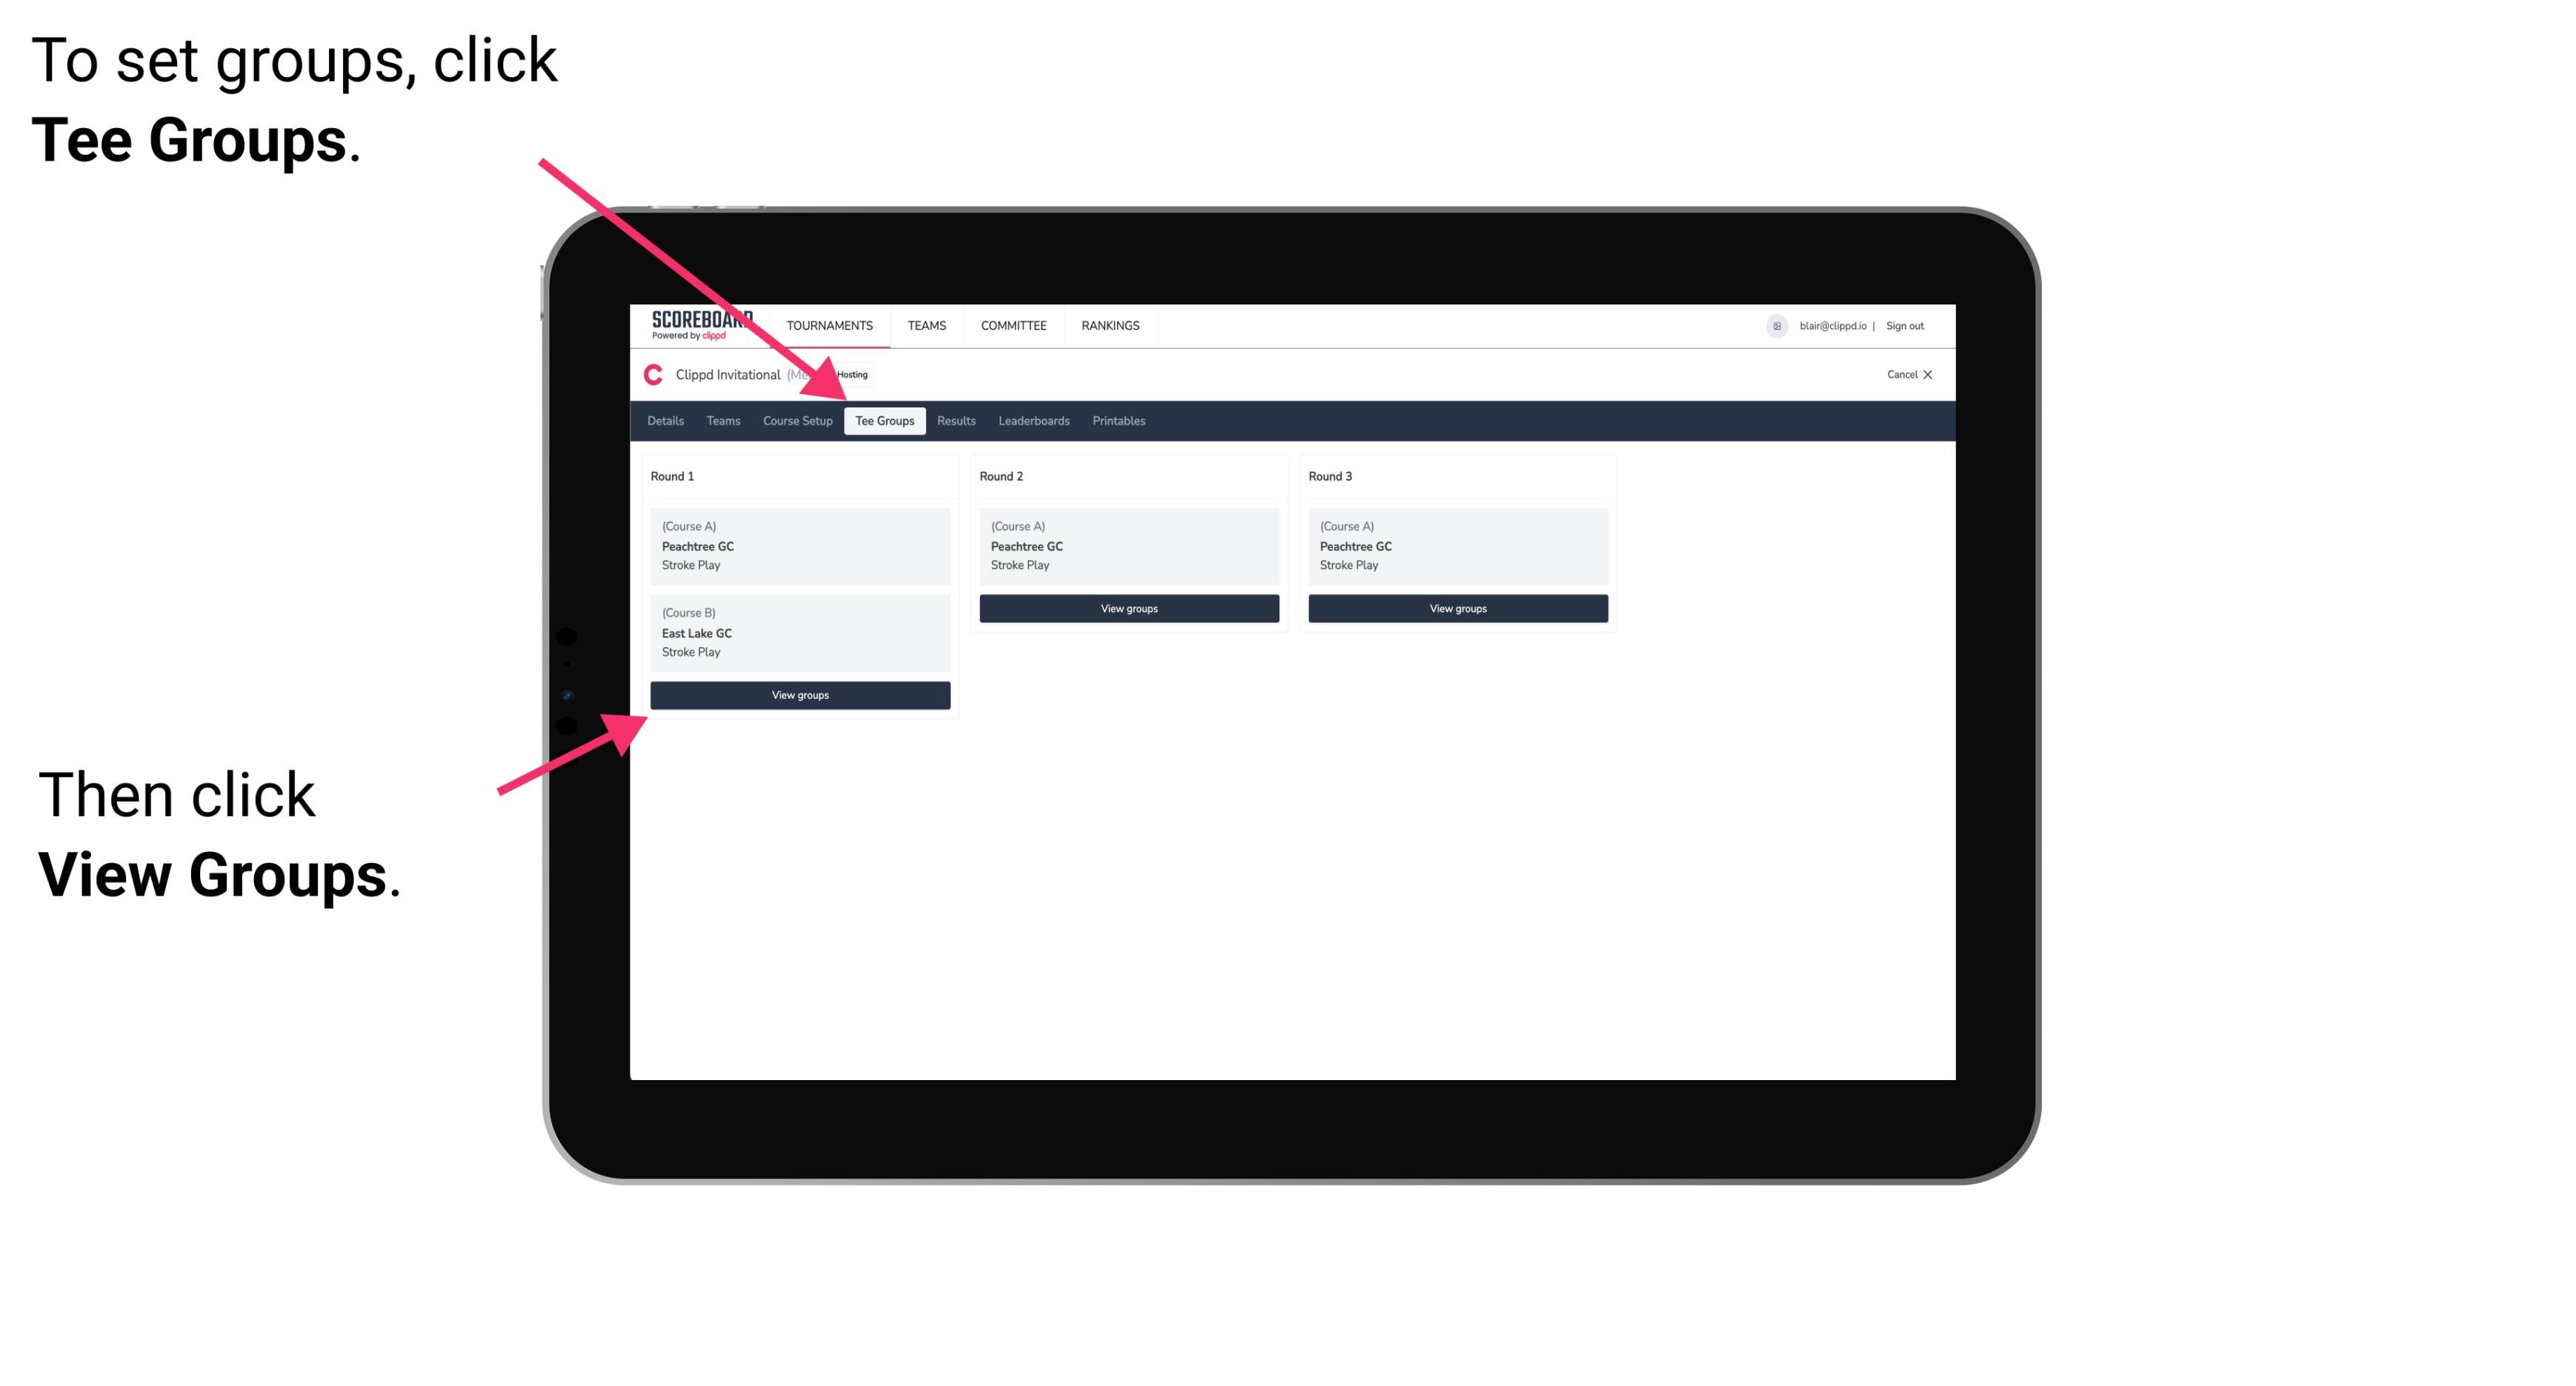Select the Teams navigation item
This screenshot has height=1386, width=2576.
[x=719, y=420]
